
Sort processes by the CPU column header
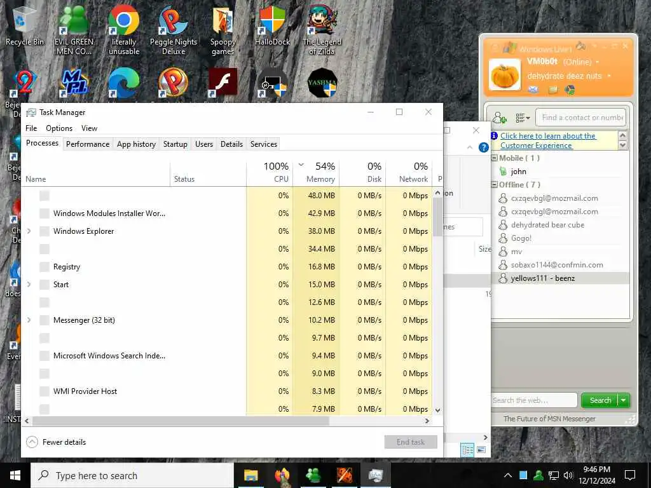270,173
